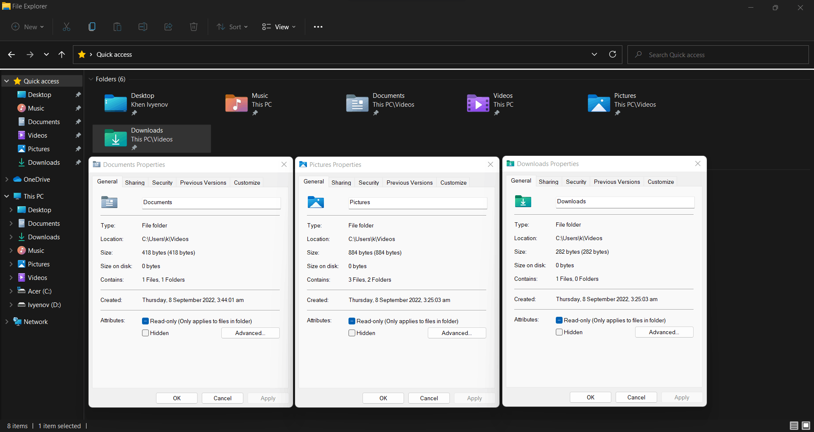Open Sharing tab in Documents Properties
Screen dimensions: 814x432
click(x=135, y=183)
